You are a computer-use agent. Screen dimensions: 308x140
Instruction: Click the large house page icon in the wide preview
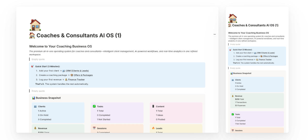click(35, 25)
